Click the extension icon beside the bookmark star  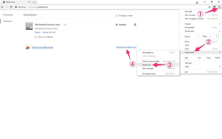[214, 7]
